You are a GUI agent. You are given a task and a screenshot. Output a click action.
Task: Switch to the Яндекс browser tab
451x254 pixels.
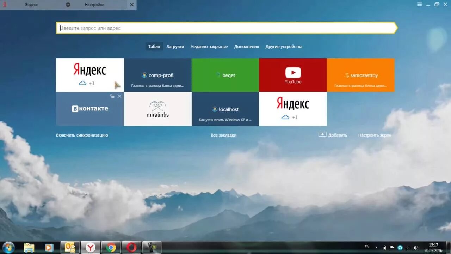[31, 5]
